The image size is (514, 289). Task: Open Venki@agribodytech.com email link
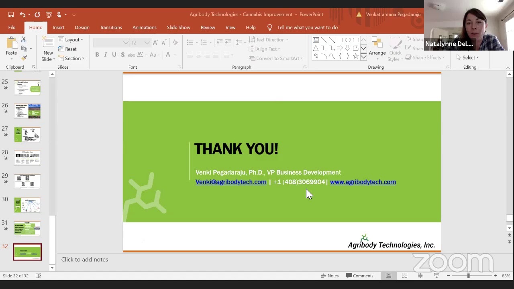(231, 182)
